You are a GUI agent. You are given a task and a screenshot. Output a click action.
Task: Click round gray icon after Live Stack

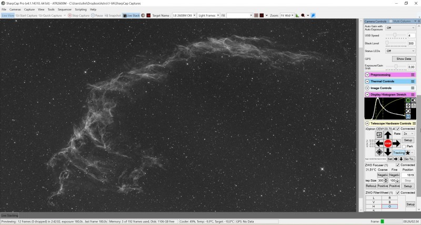pos(143,16)
